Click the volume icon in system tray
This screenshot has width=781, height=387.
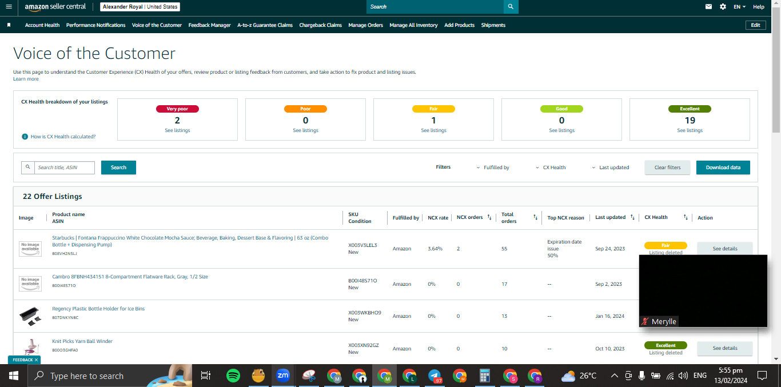(683, 376)
